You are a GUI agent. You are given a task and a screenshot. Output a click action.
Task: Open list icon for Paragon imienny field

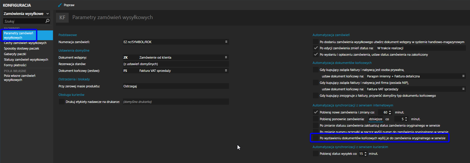[463, 76]
